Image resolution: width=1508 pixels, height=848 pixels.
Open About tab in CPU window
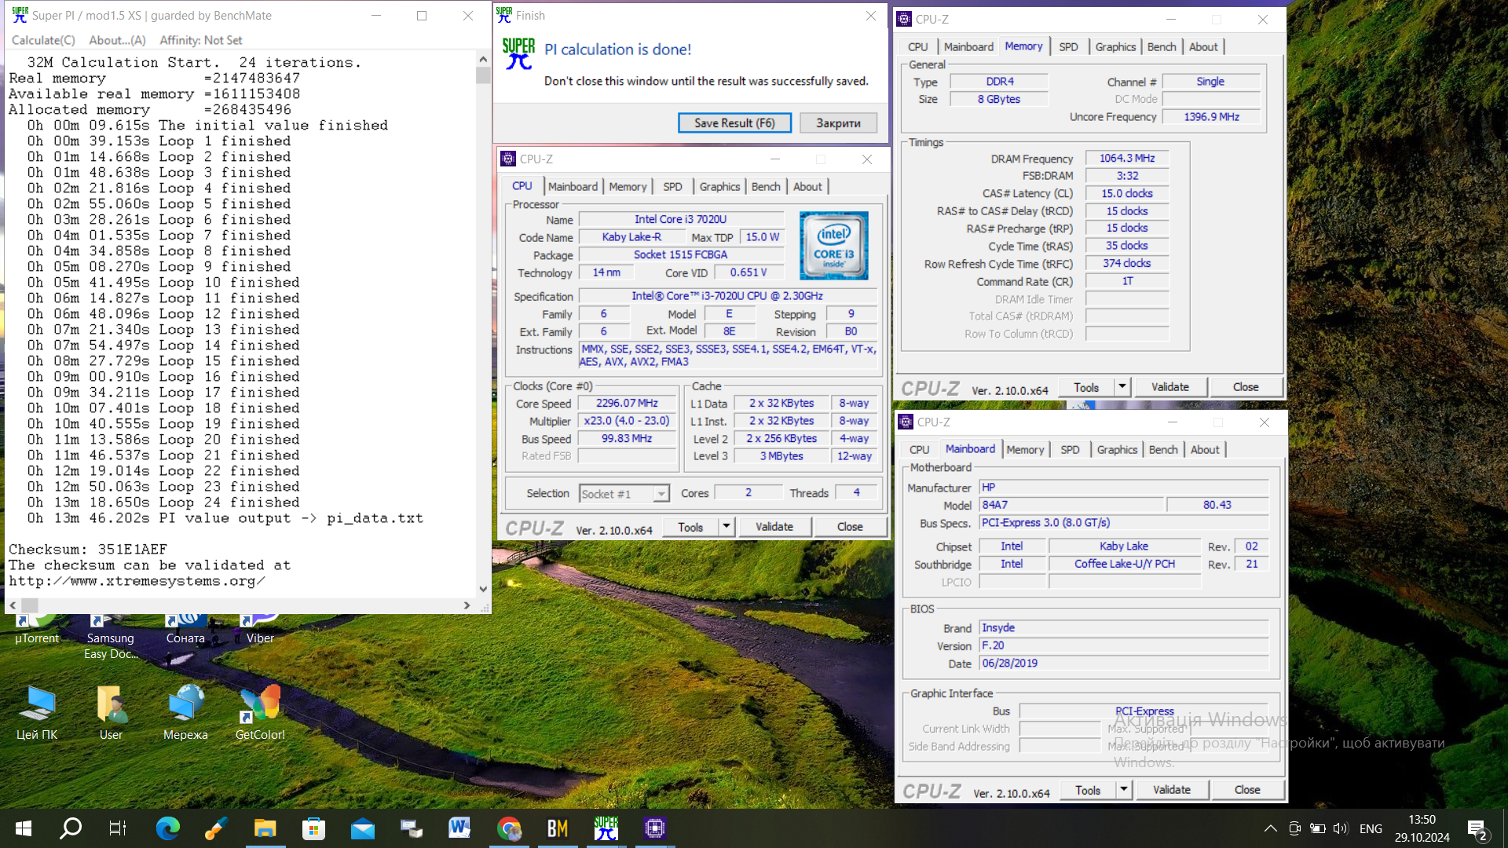(807, 186)
